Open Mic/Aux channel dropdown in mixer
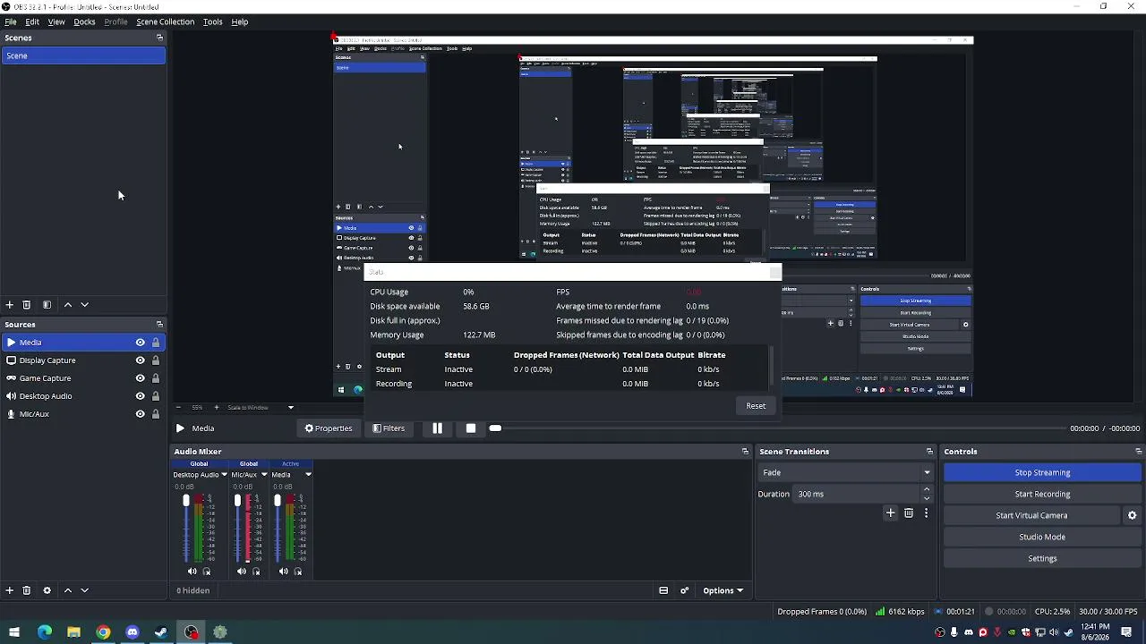The image size is (1146, 644). 264,475
